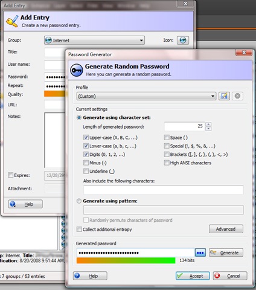Select Generate using pattern radio button
The image size is (256, 290).
pos(79,201)
